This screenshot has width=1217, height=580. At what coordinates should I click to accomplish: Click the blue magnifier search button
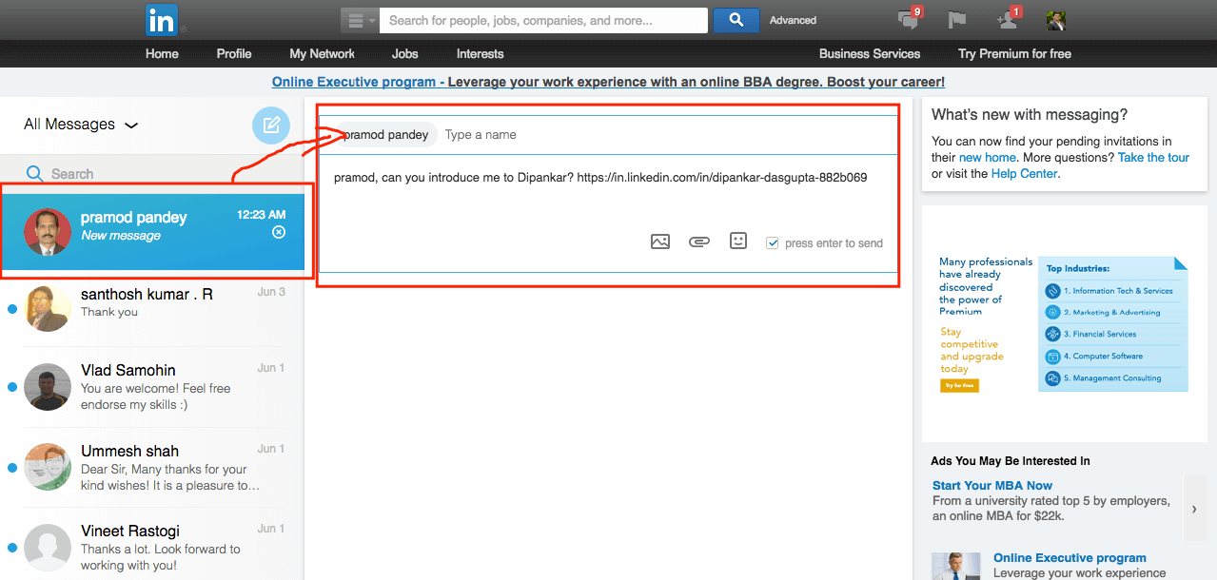click(736, 20)
